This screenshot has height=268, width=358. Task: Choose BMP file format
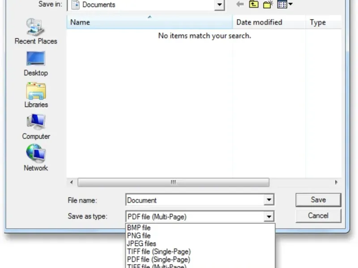coord(200,228)
